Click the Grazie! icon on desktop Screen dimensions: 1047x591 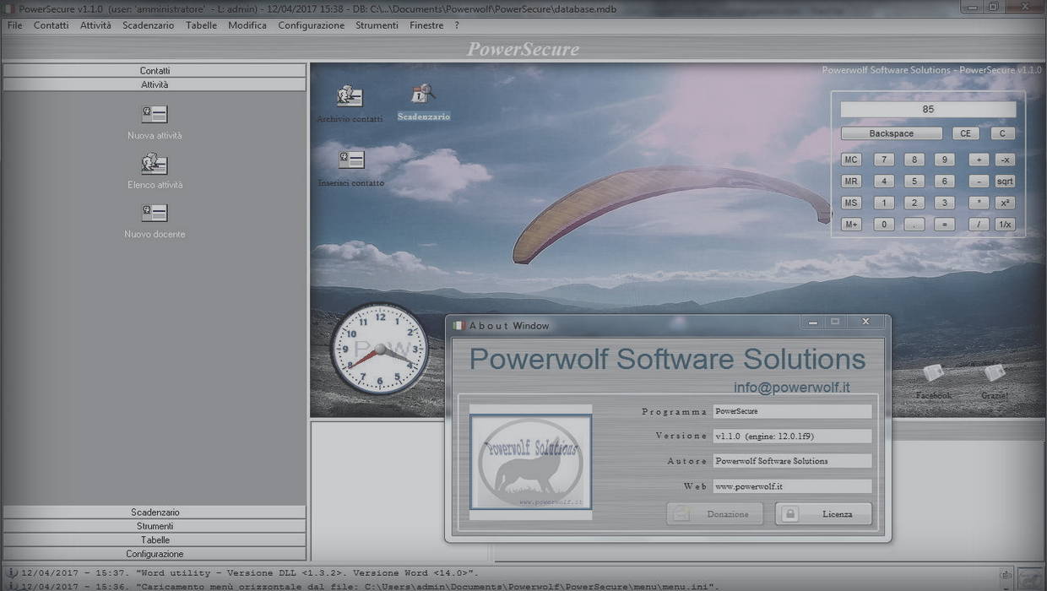click(x=995, y=373)
